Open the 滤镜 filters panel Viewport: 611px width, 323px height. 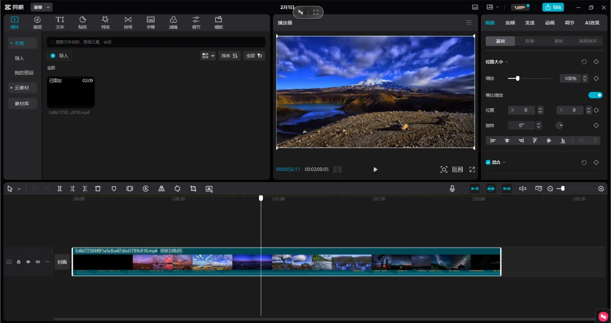coord(173,23)
